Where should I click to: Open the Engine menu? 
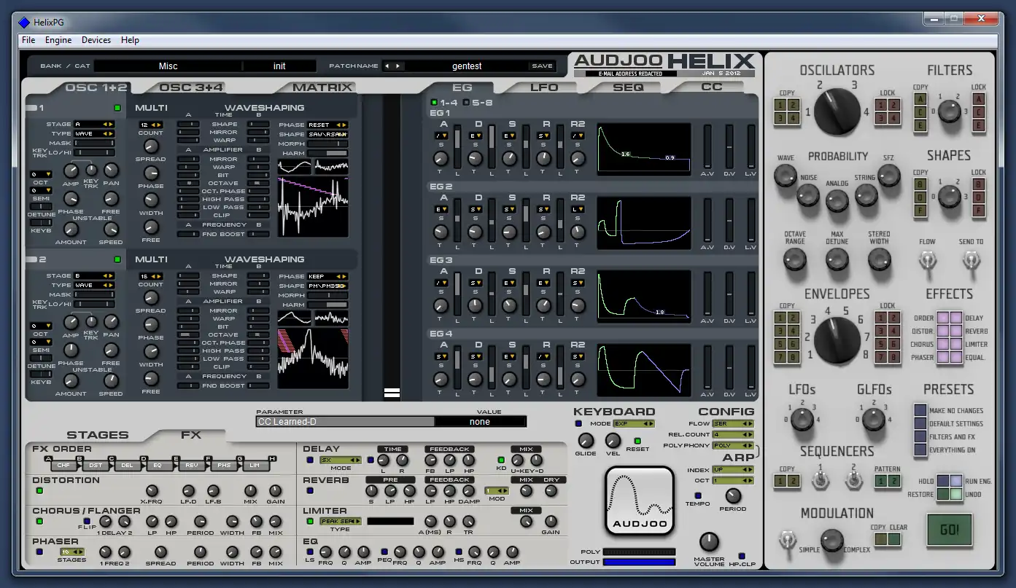[x=58, y=40]
